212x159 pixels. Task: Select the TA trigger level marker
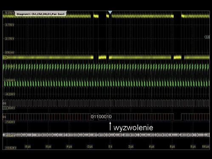click(x=207, y=37)
